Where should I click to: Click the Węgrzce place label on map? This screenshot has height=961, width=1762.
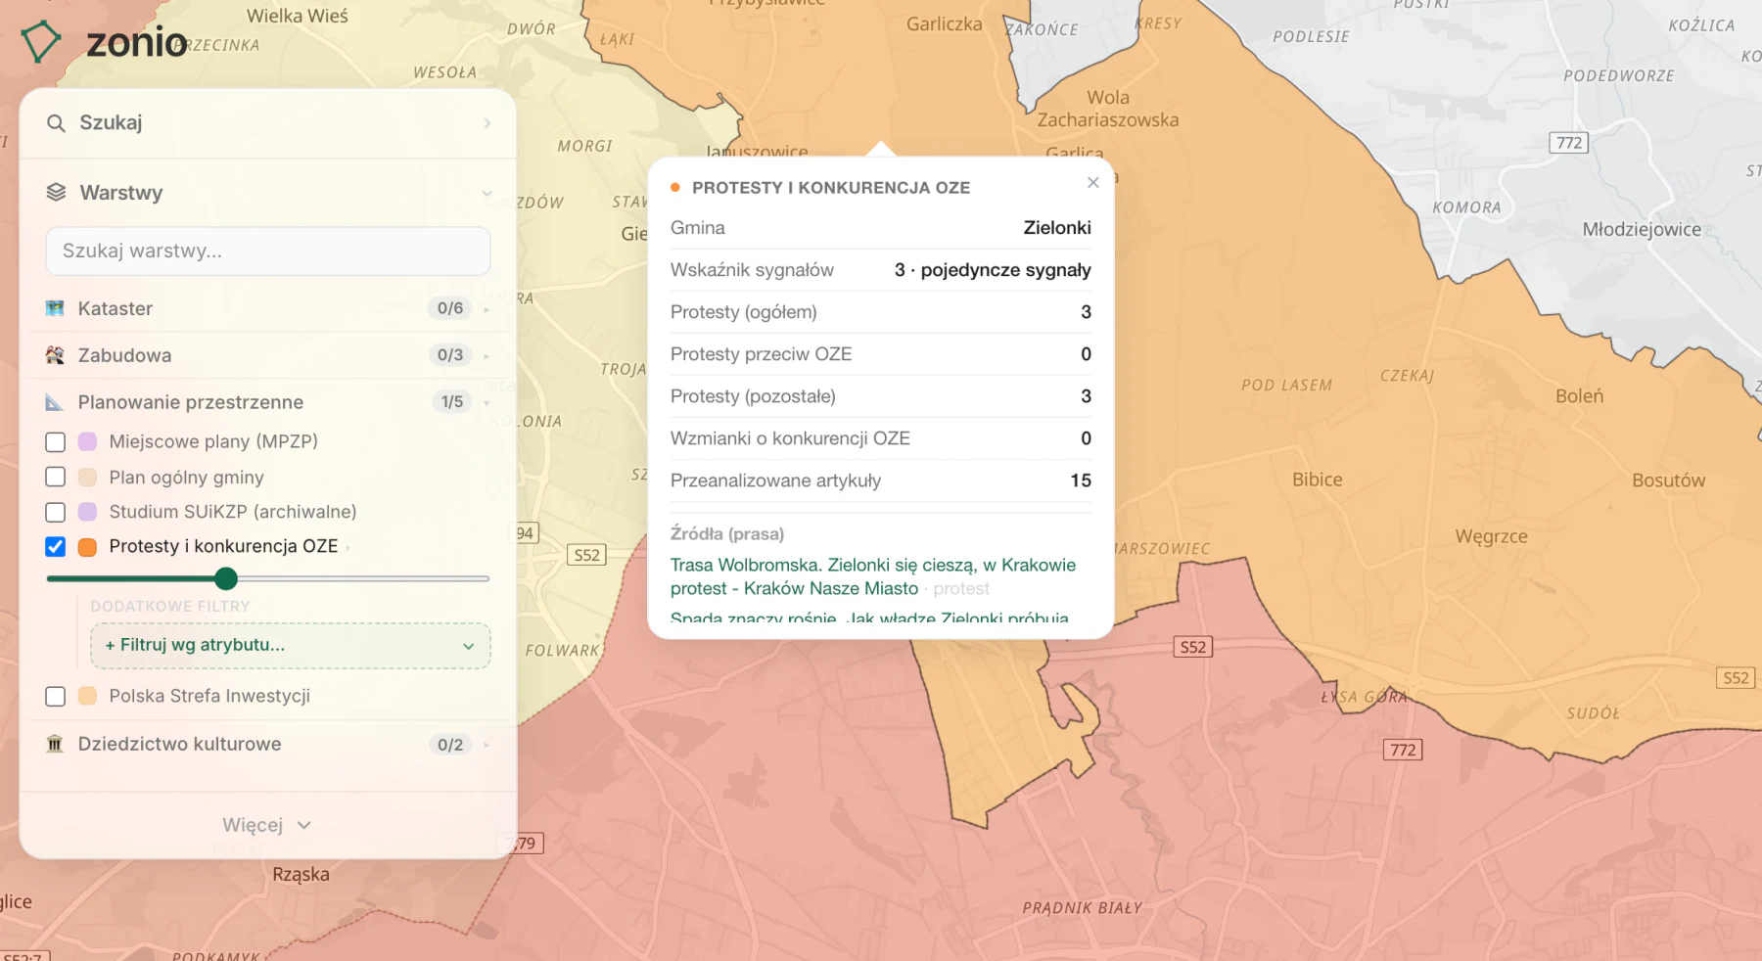[1491, 536]
